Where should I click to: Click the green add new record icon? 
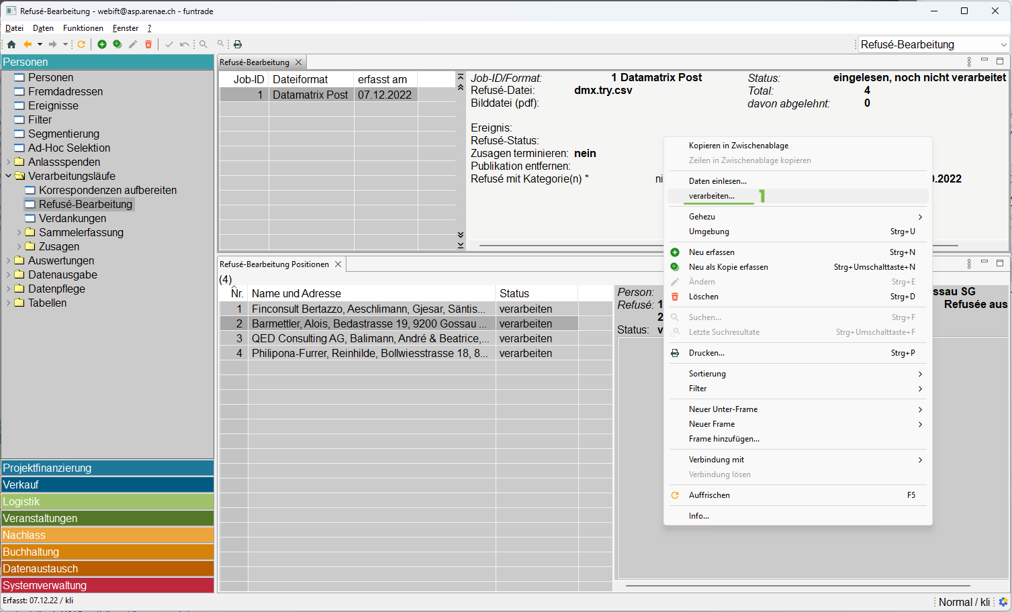pyautogui.click(x=102, y=44)
